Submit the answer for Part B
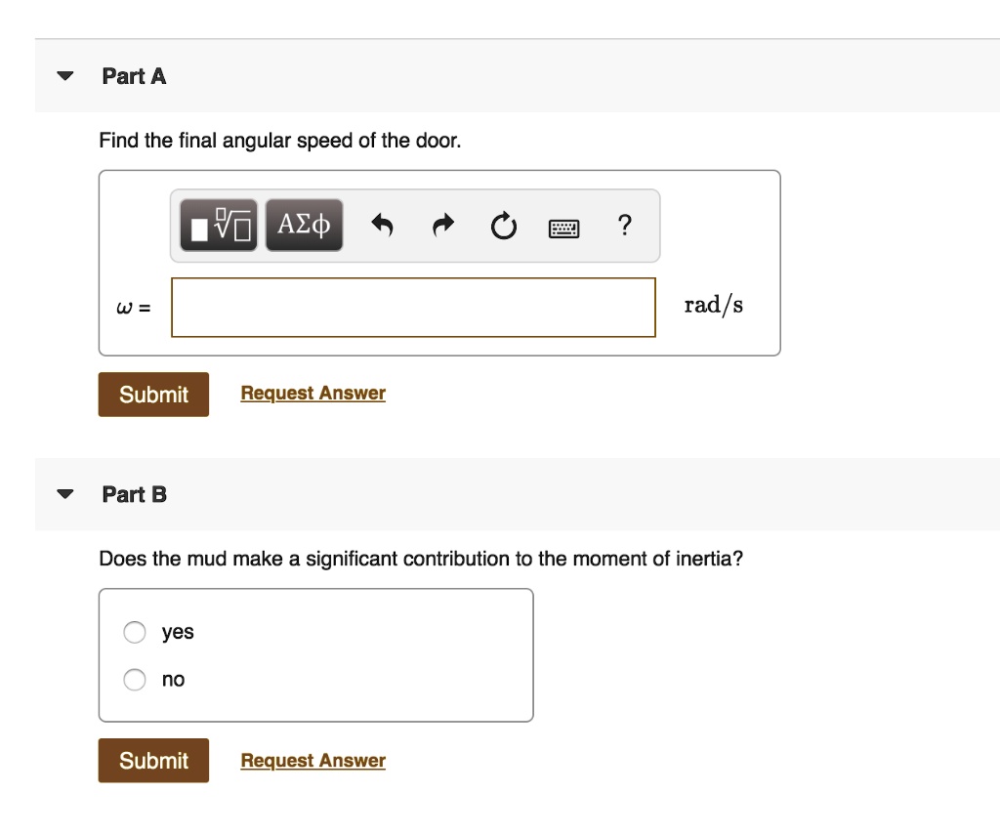The image size is (1000, 835). click(x=152, y=760)
